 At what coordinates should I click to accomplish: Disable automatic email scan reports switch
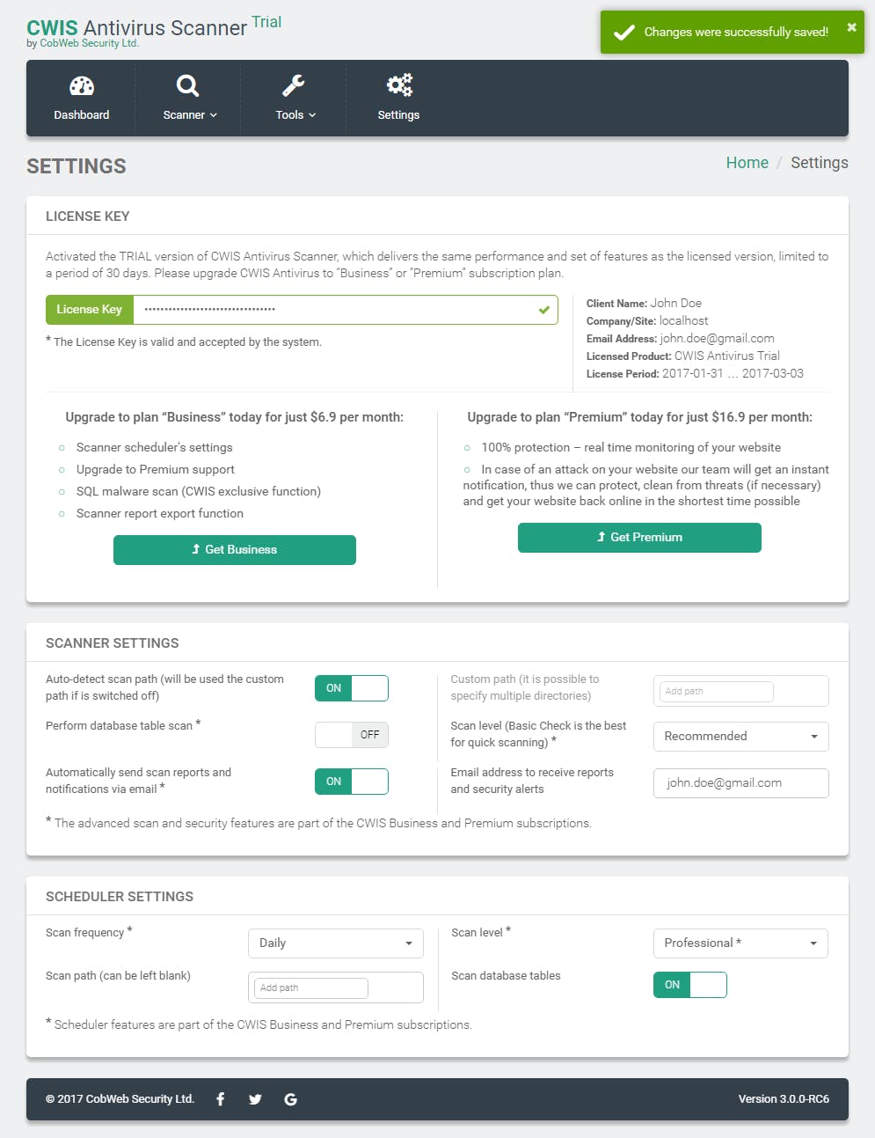tap(352, 782)
